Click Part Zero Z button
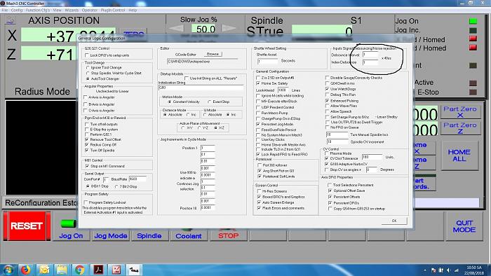 [460, 128]
